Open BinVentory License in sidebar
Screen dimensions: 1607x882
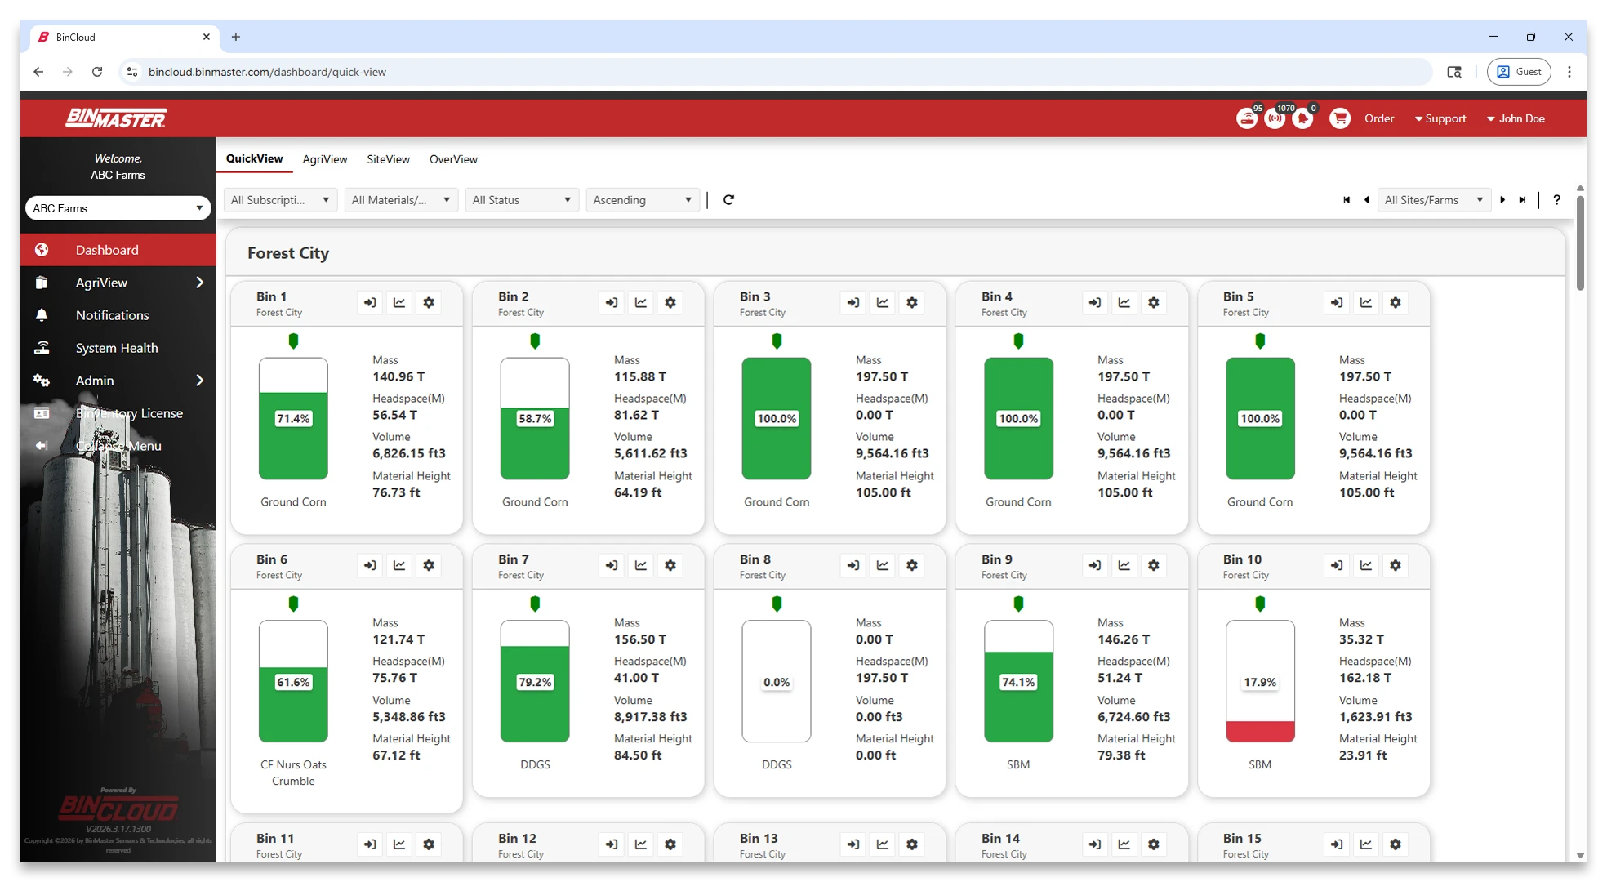click(118, 413)
